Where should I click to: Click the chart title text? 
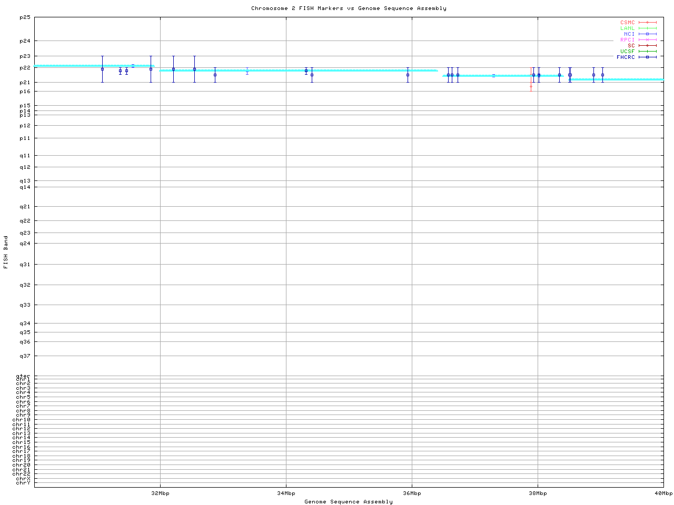(349, 8)
